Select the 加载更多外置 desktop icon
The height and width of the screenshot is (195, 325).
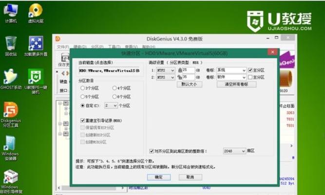[x=36, y=46]
